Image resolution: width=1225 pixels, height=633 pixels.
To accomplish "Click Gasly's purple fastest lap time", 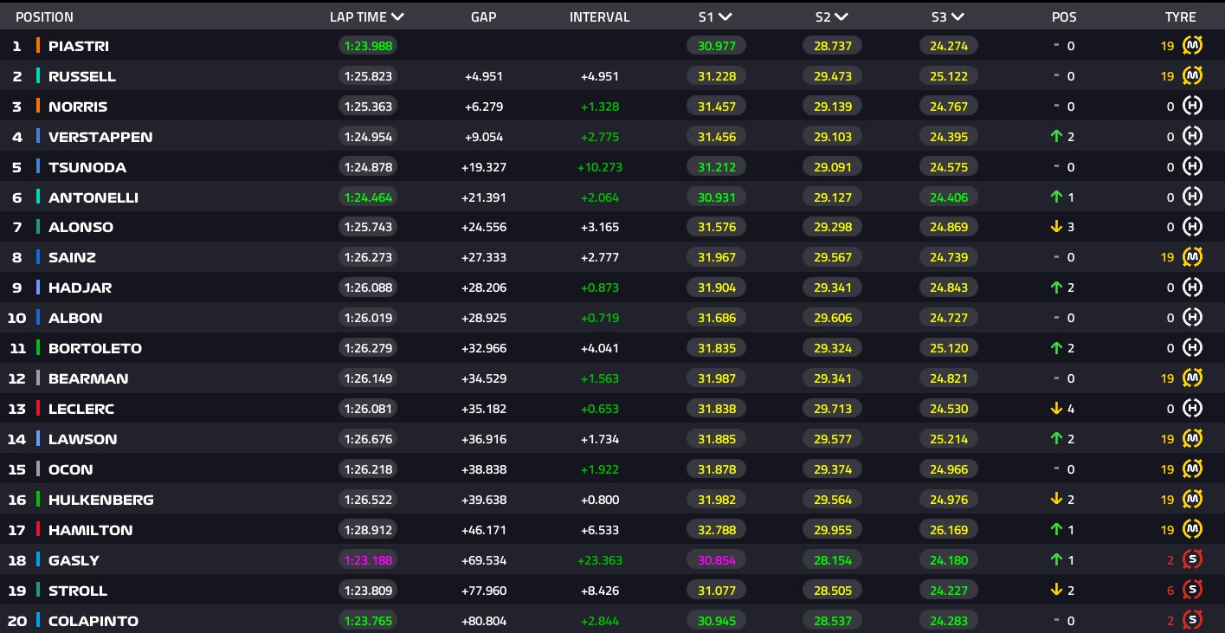I will coord(368,560).
